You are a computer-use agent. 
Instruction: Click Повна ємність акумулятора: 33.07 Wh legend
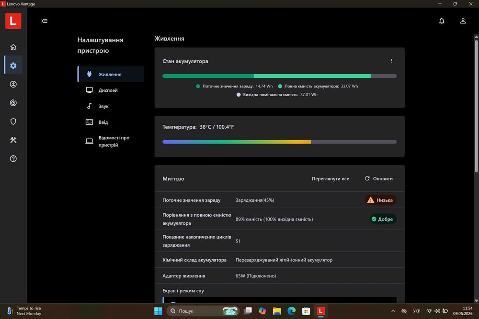click(x=318, y=86)
